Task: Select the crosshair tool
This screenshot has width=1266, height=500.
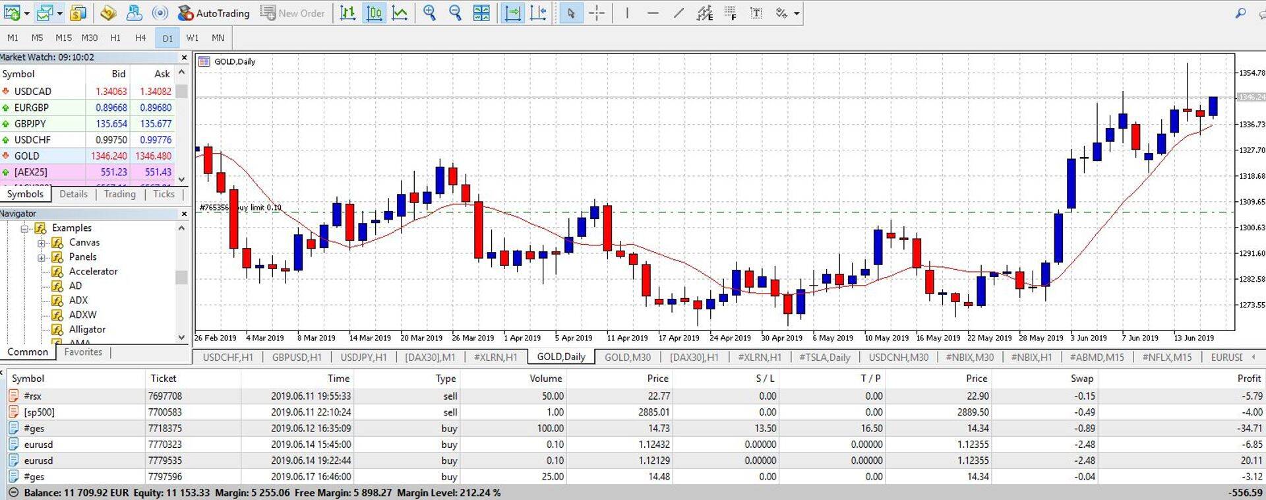Action: pos(597,13)
